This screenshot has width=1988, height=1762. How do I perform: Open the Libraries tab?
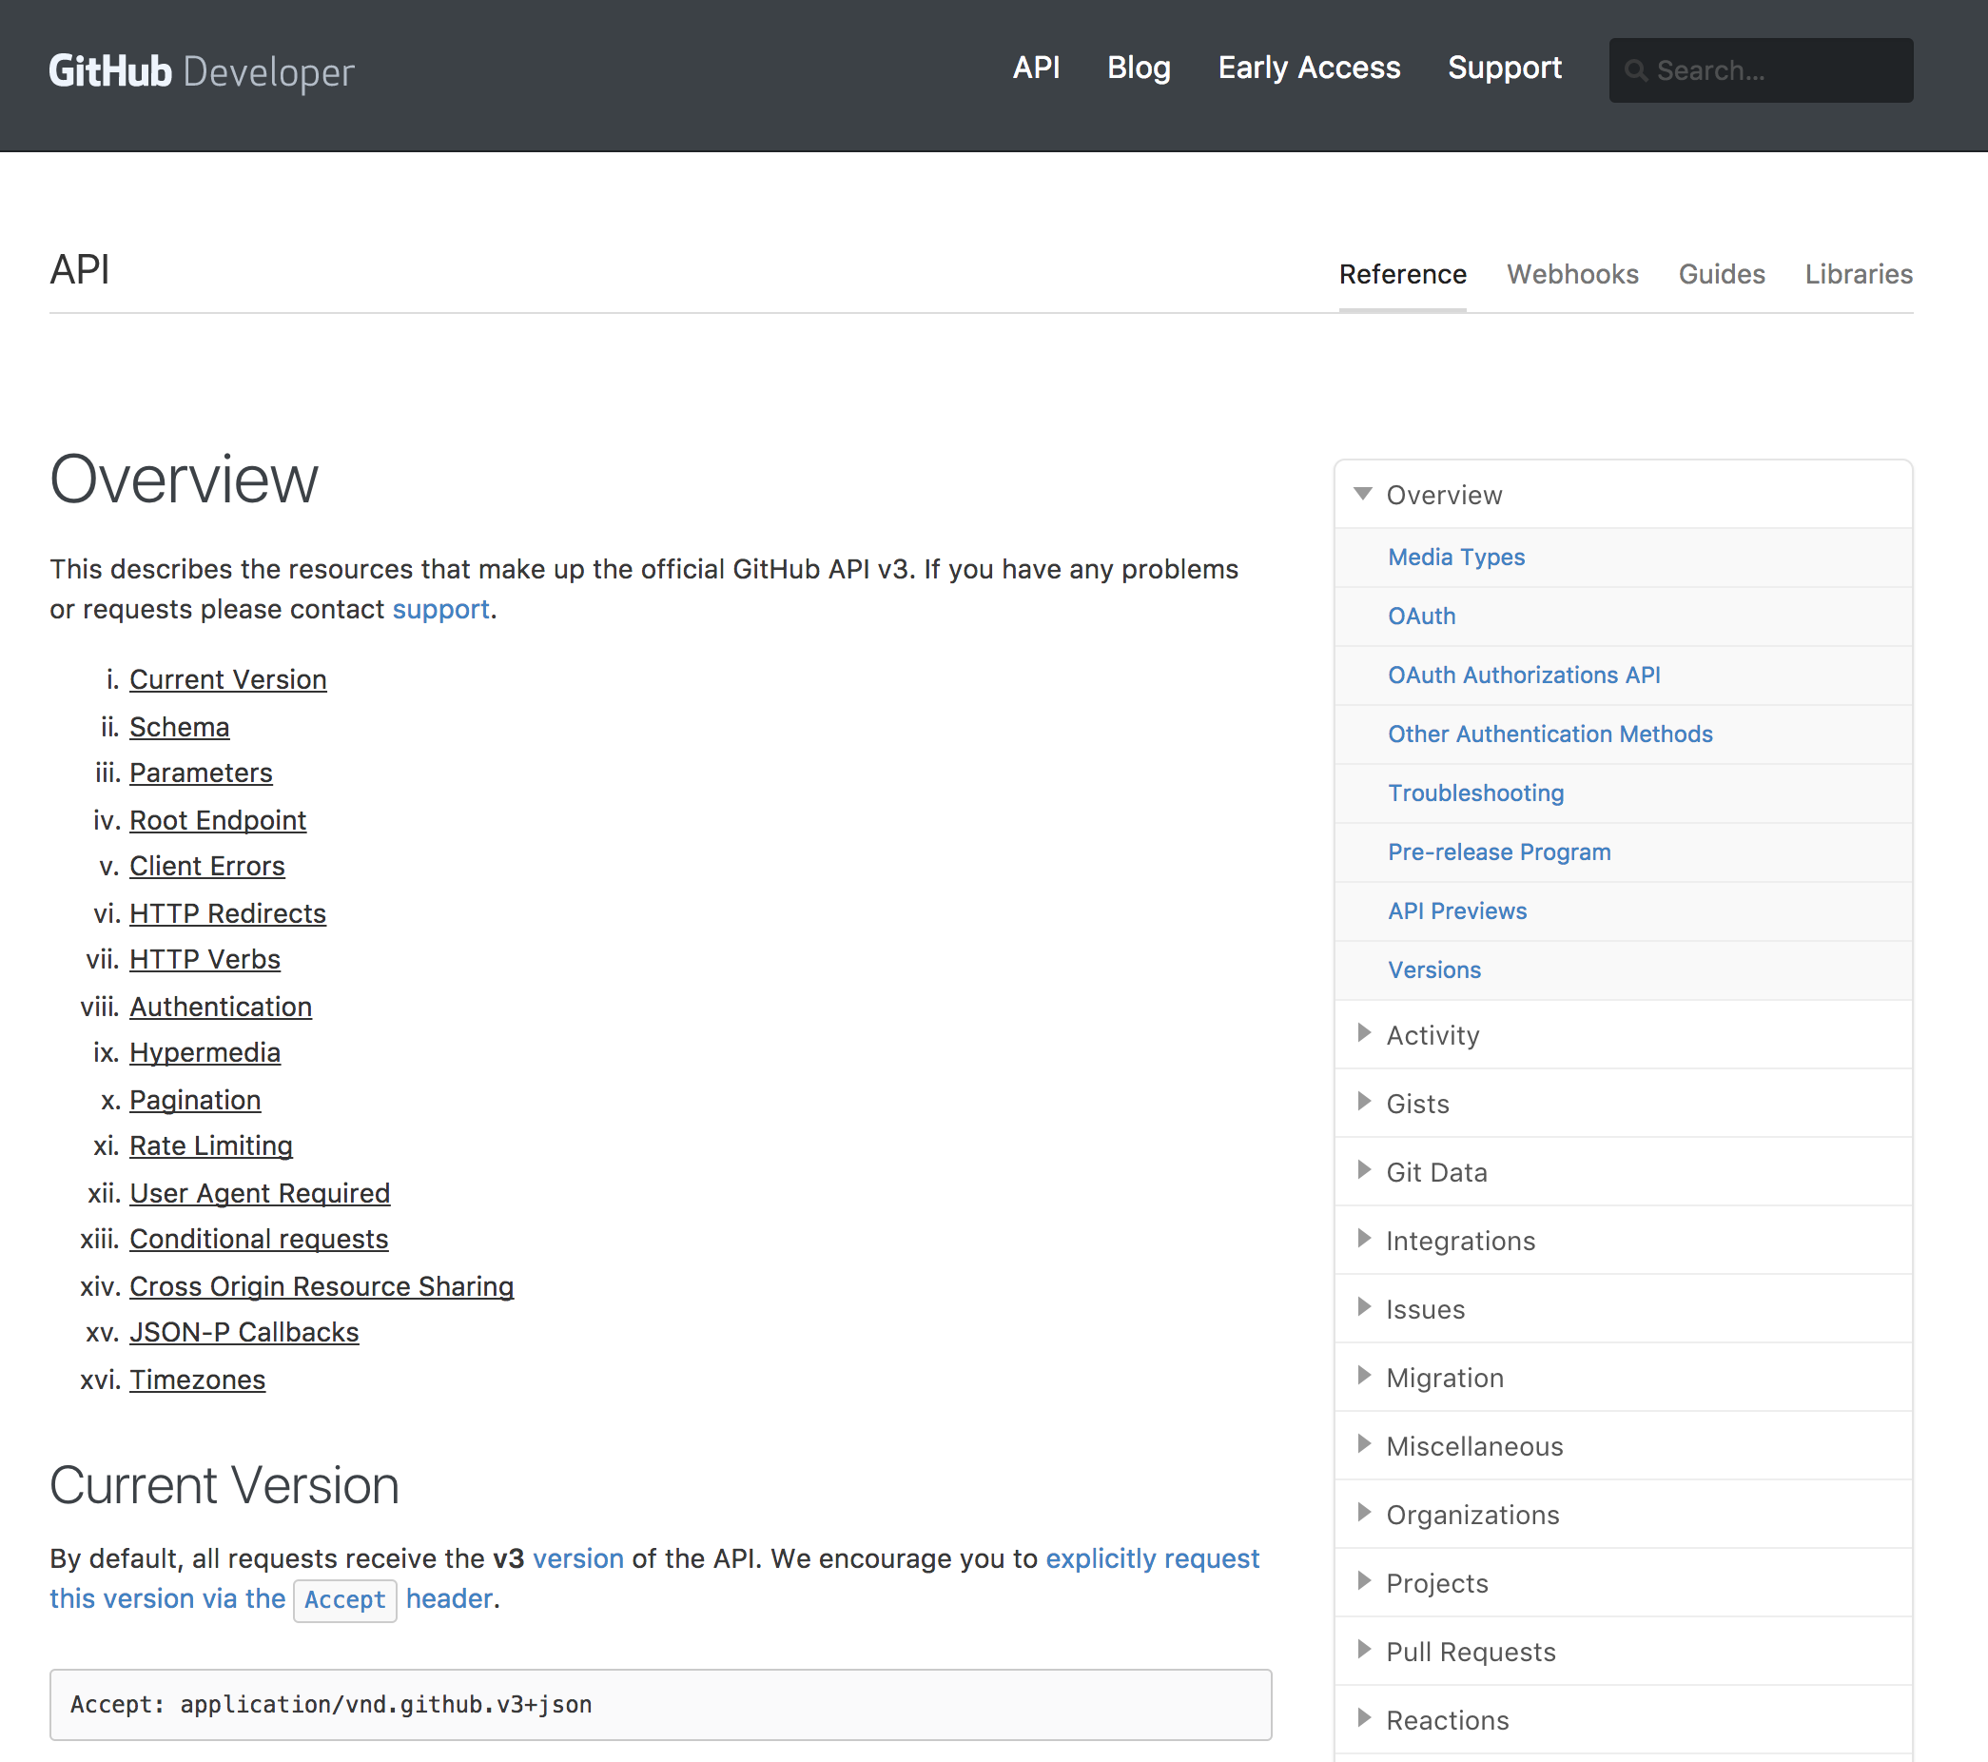click(1858, 274)
